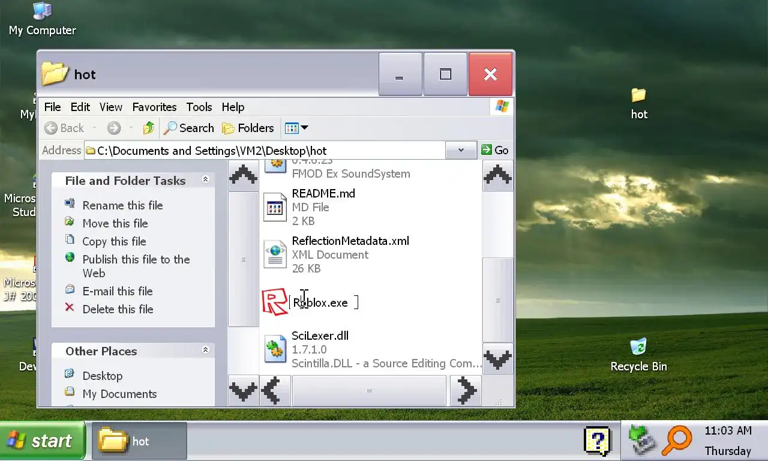Open the address bar dropdown
The width and height of the screenshot is (768, 461).
point(461,150)
